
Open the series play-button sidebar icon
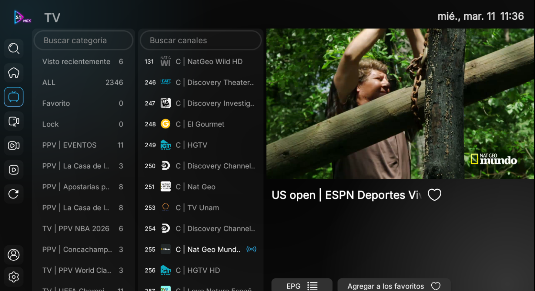point(14,170)
